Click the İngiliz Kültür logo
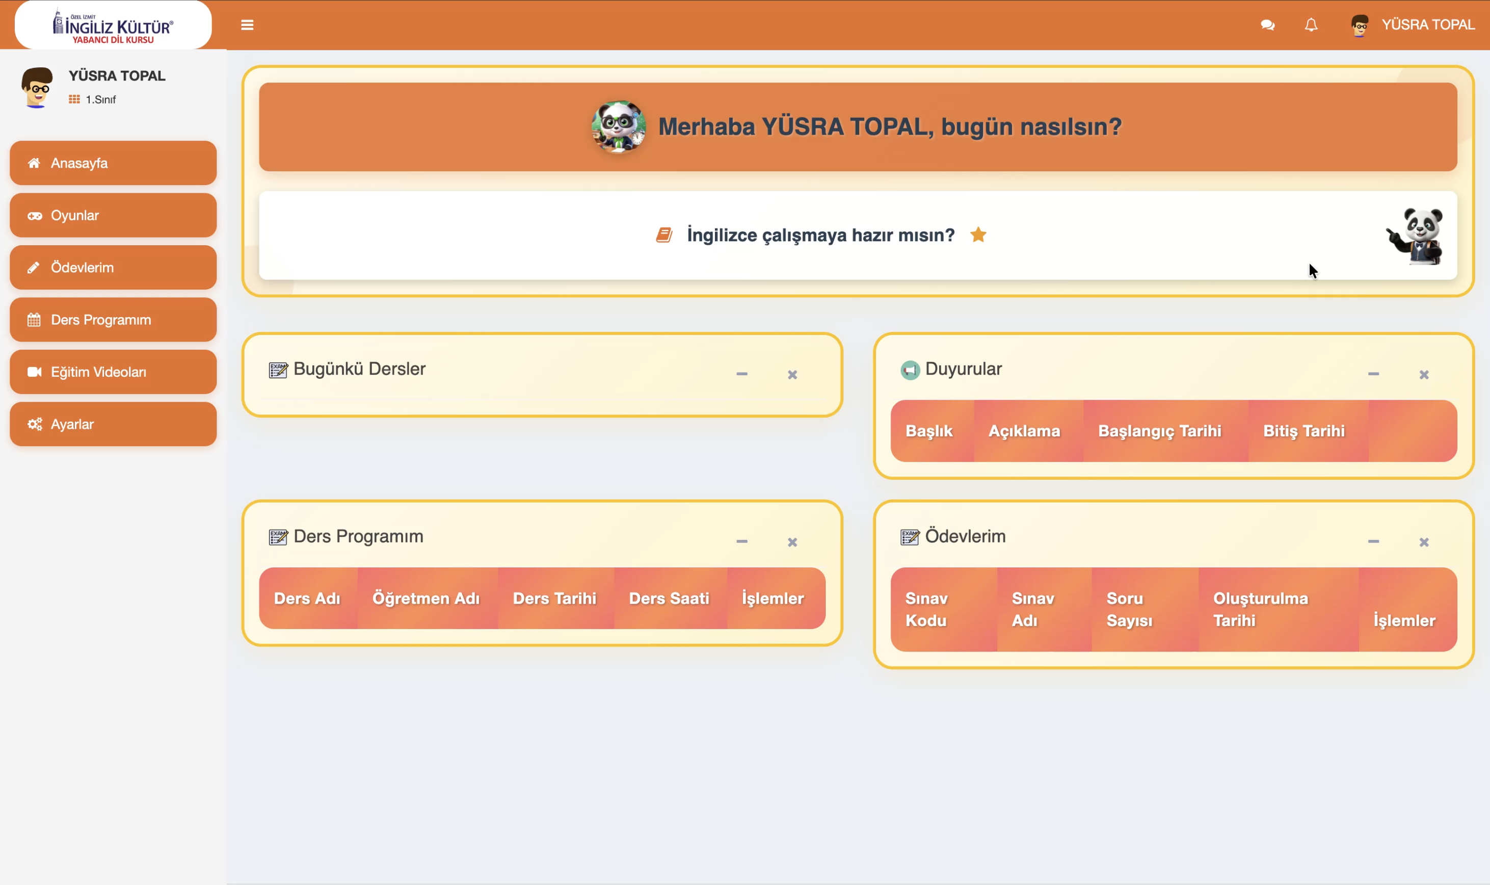 pos(113,25)
